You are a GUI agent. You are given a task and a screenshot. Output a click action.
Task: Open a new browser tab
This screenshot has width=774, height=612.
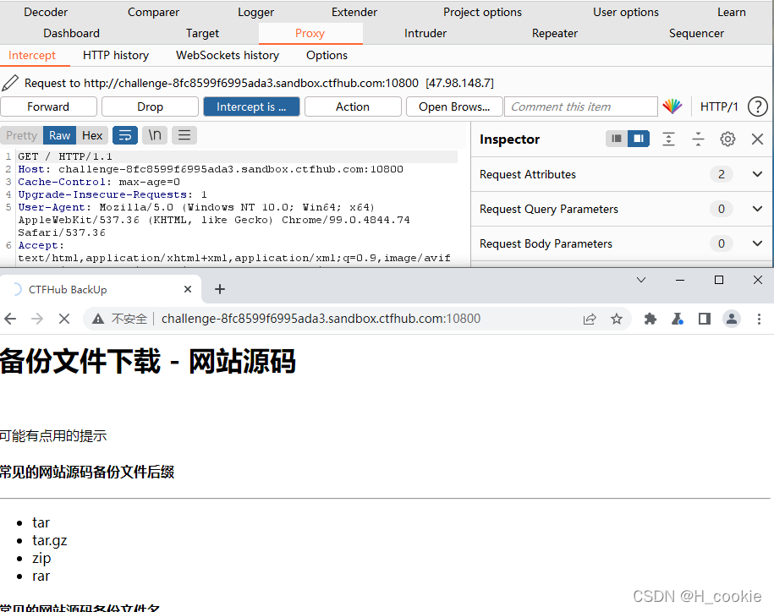(x=220, y=289)
